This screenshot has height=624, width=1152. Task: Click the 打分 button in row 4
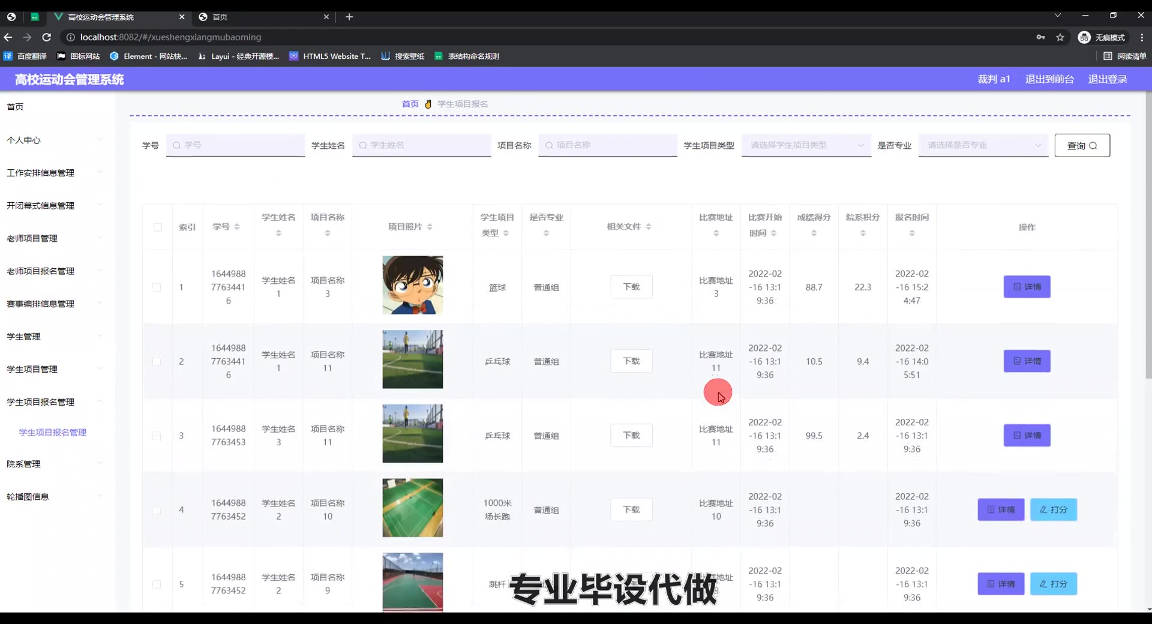pyautogui.click(x=1053, y=510)
